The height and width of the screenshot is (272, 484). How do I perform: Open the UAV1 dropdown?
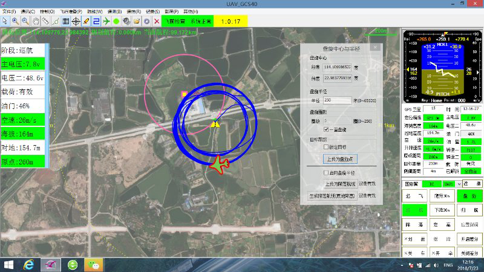click(450, 183)
